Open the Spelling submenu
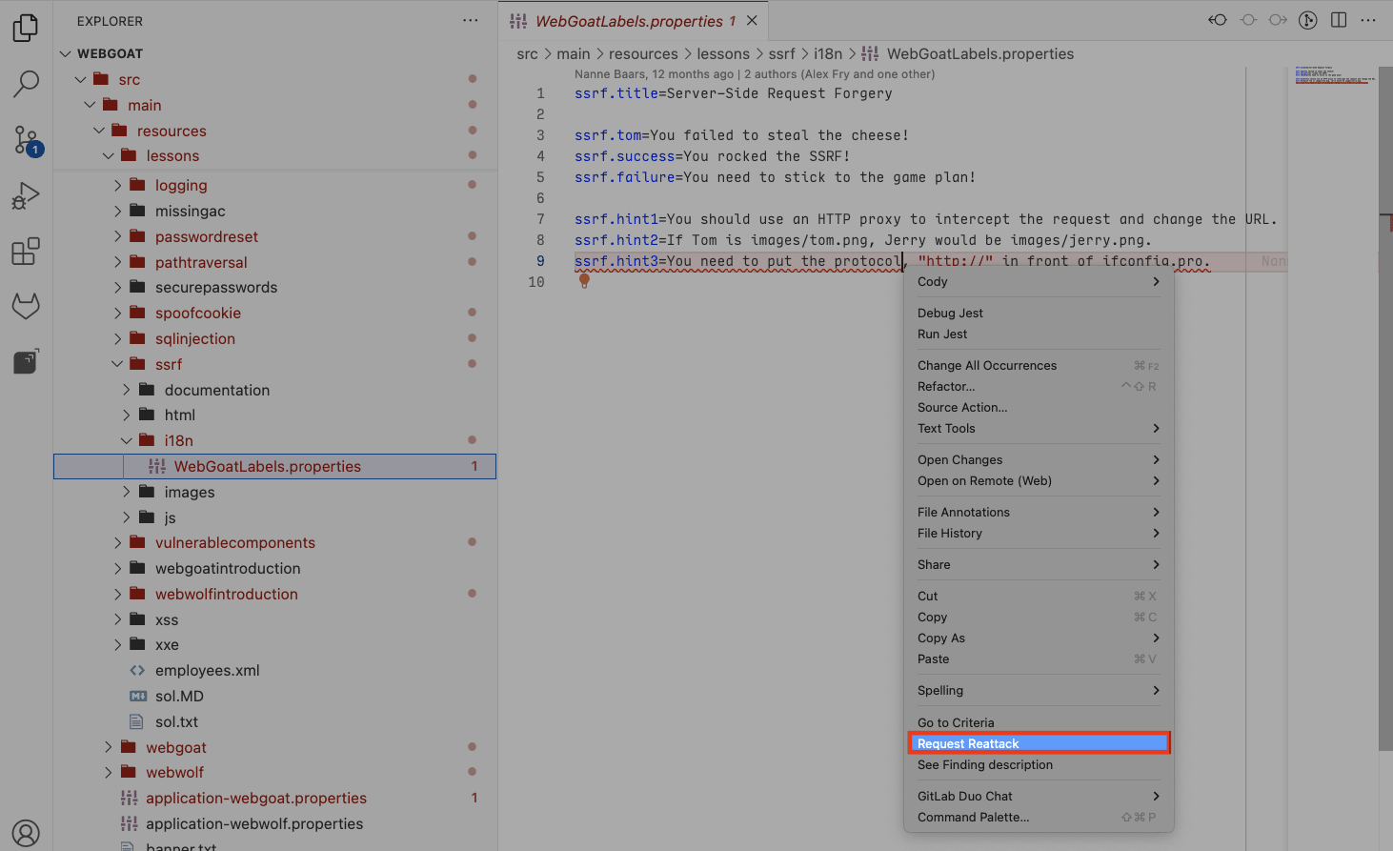Screen dimensions: 1393x851 pos(1039,690)
